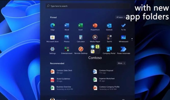Open the Excel pinned app
The image size is (170, 100).
click(81, 27)
